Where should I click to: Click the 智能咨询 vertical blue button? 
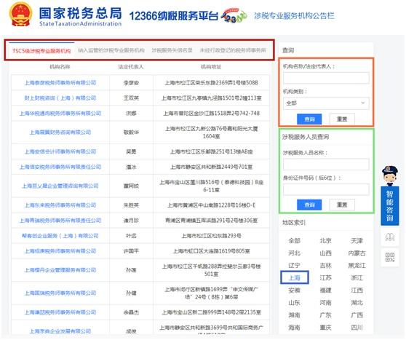click(x=390, y=206)
